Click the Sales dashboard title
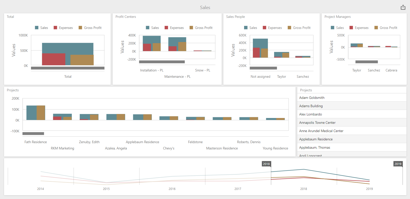Viewport: 410px width, 199px height. coord(205,8)
